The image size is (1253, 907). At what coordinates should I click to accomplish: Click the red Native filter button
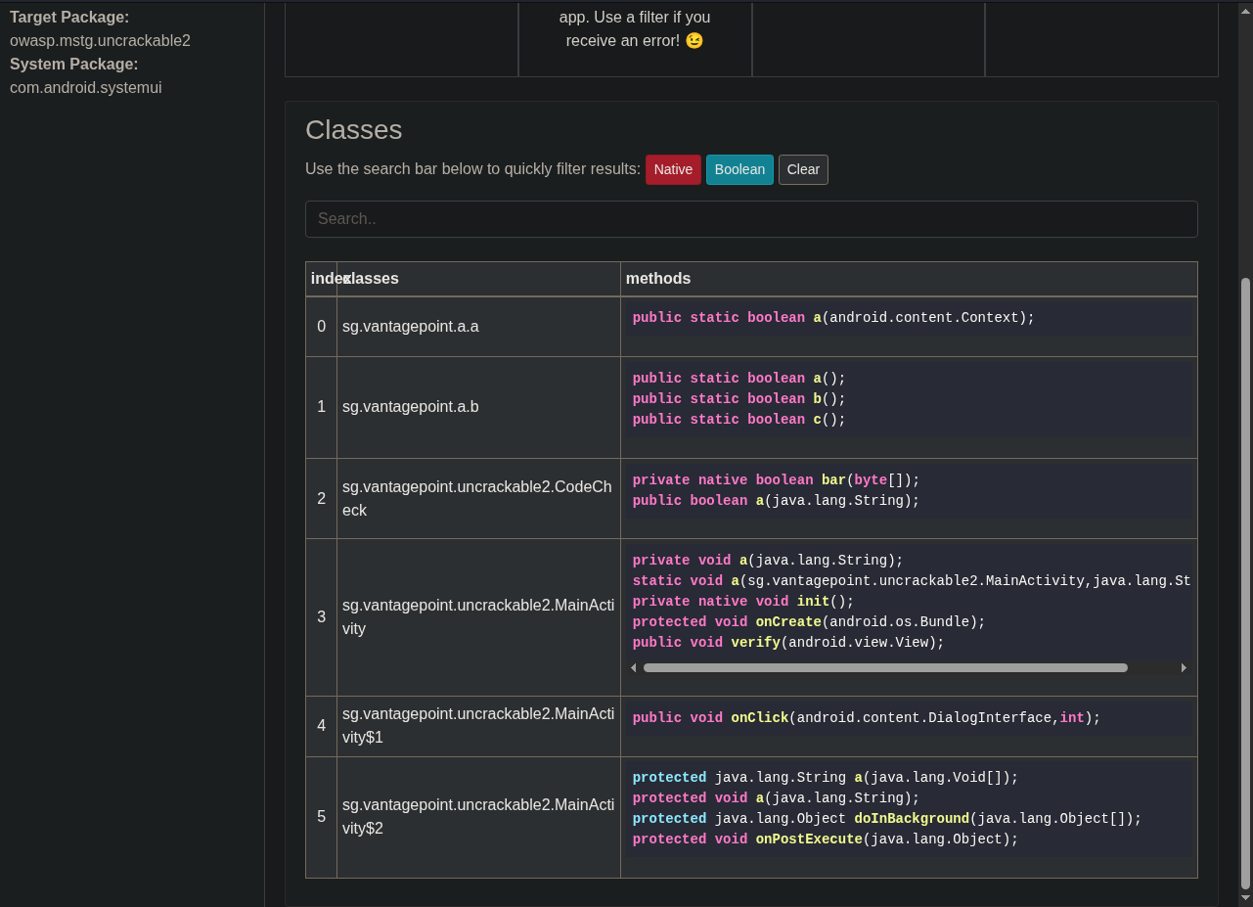pos(673,169)
